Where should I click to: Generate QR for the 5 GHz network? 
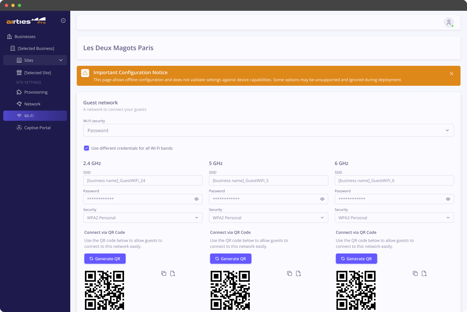click(x=231, y=259)
